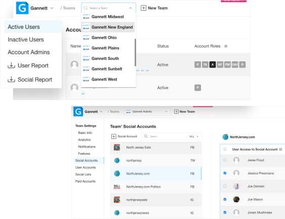Image resolution: width=285 pixels, height=219 pixels.
Task: Enable access checkbox for Joe Deinlein
Action: tap(225, 186)
